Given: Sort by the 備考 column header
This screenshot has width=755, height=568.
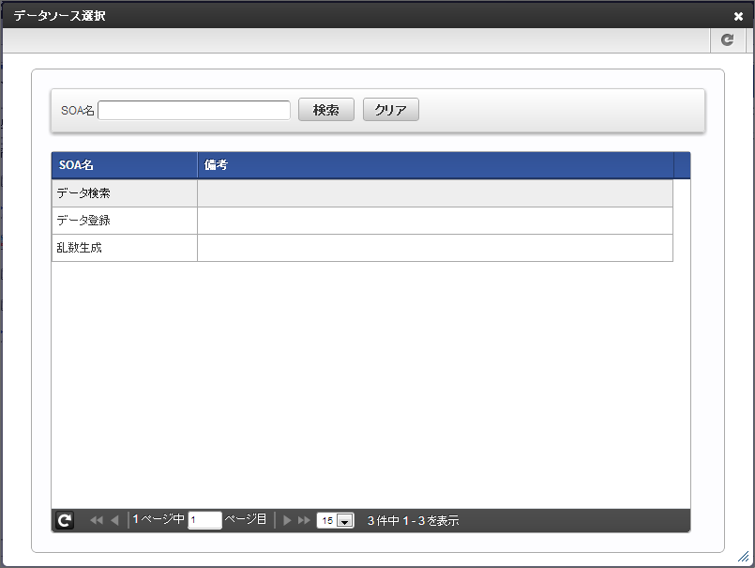Looking at the screenshot, I should [435, 165].
